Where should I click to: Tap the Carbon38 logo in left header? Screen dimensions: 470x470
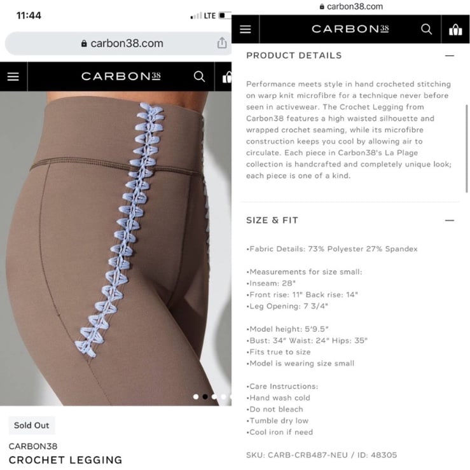click(121, 76)
